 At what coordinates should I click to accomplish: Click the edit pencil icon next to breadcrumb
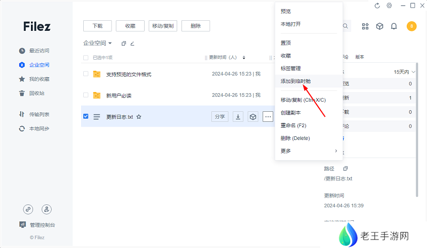(132, 44)
